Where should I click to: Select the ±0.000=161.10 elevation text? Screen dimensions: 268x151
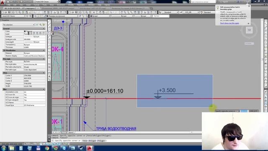[105, 91]
